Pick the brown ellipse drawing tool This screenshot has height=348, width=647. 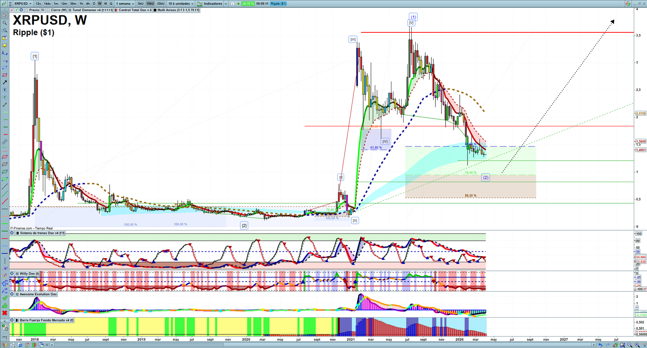pos(4,164)
